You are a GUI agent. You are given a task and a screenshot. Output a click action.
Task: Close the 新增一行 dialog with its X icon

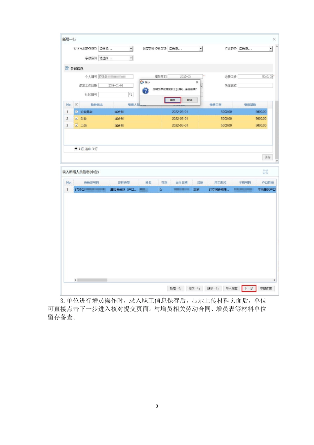pos(274,39)
